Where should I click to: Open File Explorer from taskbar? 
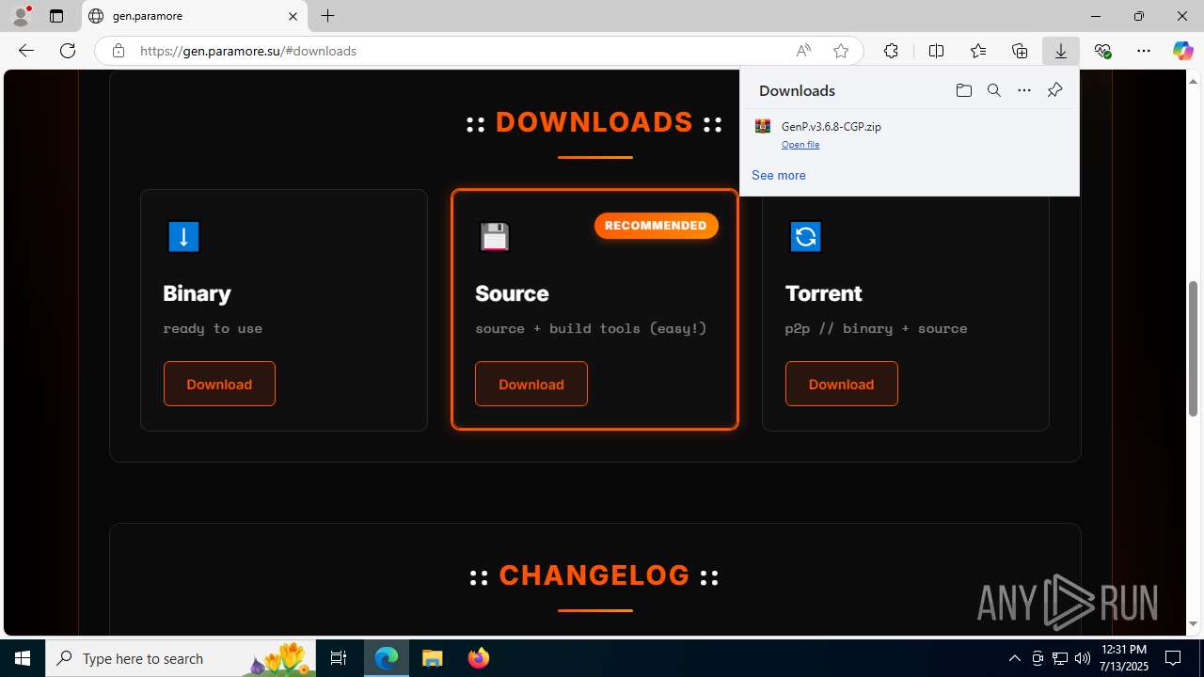[432, 658]
